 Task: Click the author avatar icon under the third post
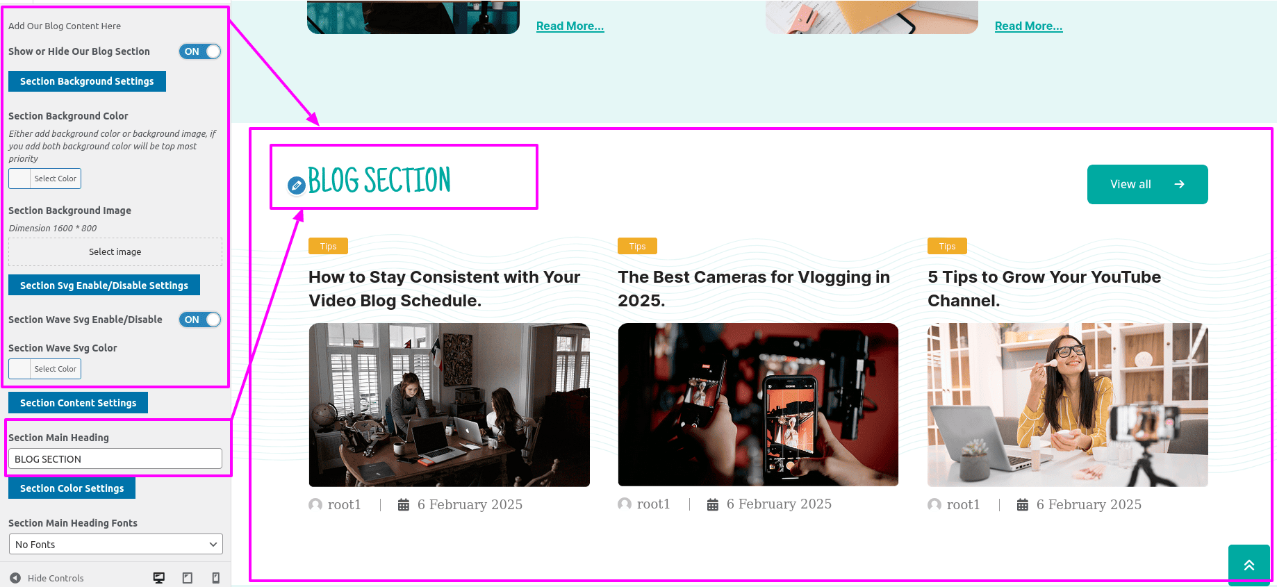[934, 504]
